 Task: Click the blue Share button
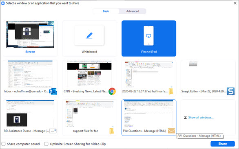coord(223,144)
